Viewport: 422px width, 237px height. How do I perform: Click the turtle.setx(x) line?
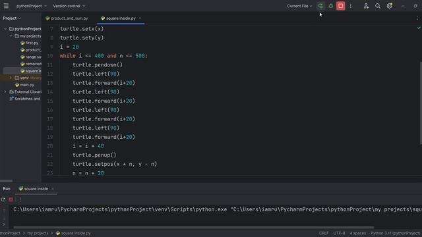pos(82,29)
